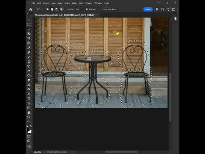Click the blue Share button
Viewport: 205px width, 154px height.
(148, 9)
